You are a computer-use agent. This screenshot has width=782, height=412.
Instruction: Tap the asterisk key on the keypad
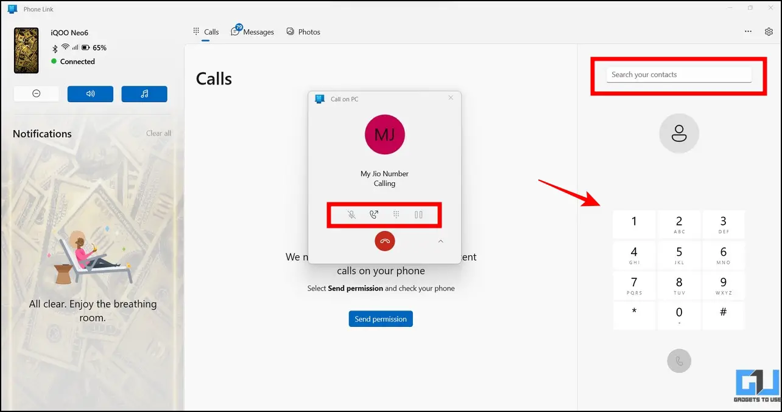point(634,315)
